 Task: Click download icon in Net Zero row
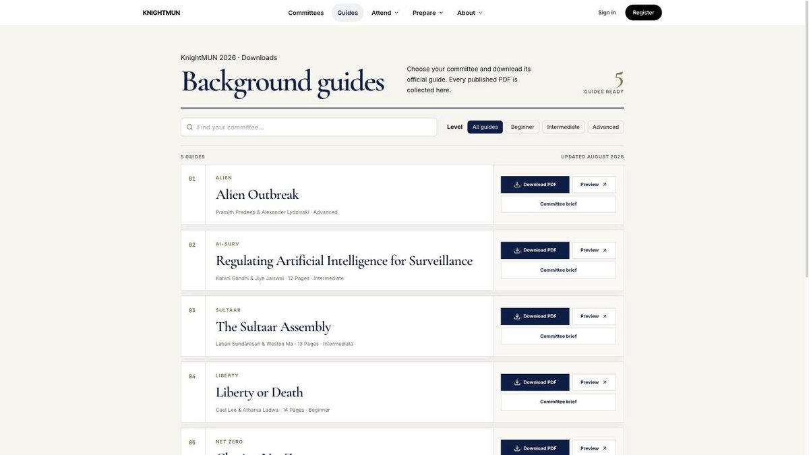pyautogui.click(x=517, y=448)
